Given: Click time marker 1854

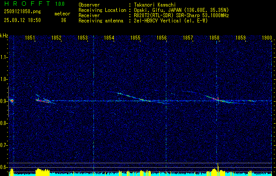Looking at the screenshot, I should click(x=109, y=38).
